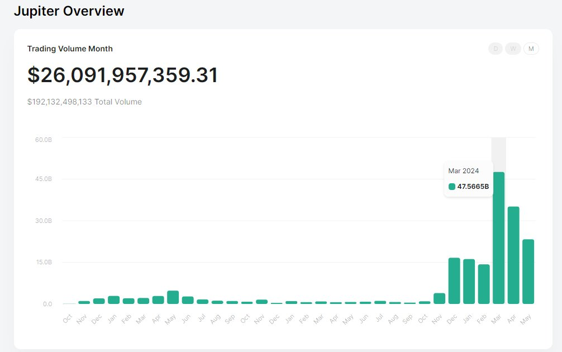Click the rightmost May x-axis label

point(527,318)
